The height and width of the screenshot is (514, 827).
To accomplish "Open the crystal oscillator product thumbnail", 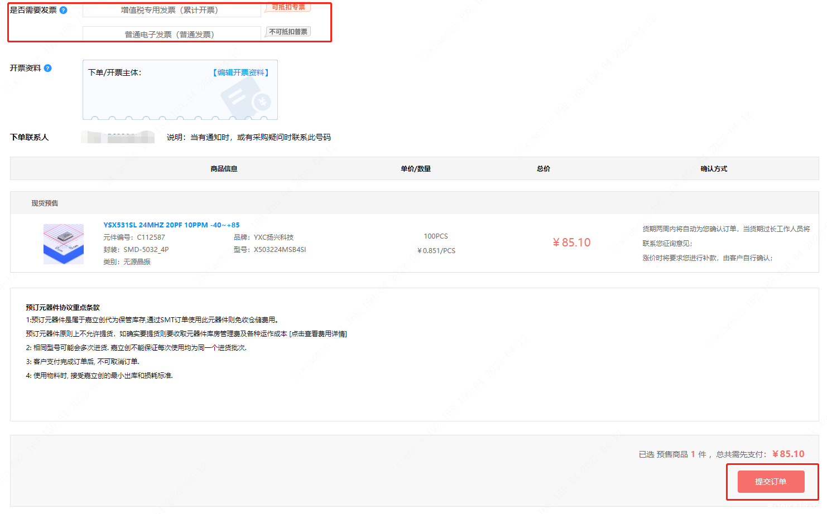I will [64, 244].
